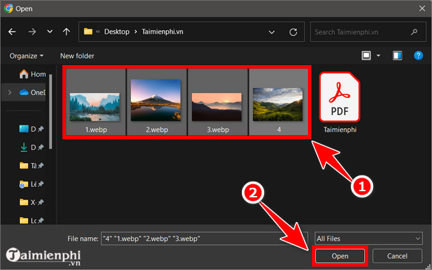Click the Chrome icon in the title bar
Screen dimensions: 432x270
pos(8,8)
